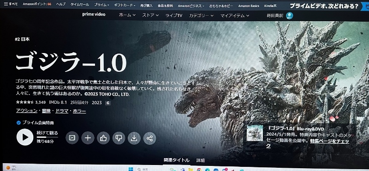Open 食品&飲料 in the top bar
The image size is (369, 171).
pos(165,6)
